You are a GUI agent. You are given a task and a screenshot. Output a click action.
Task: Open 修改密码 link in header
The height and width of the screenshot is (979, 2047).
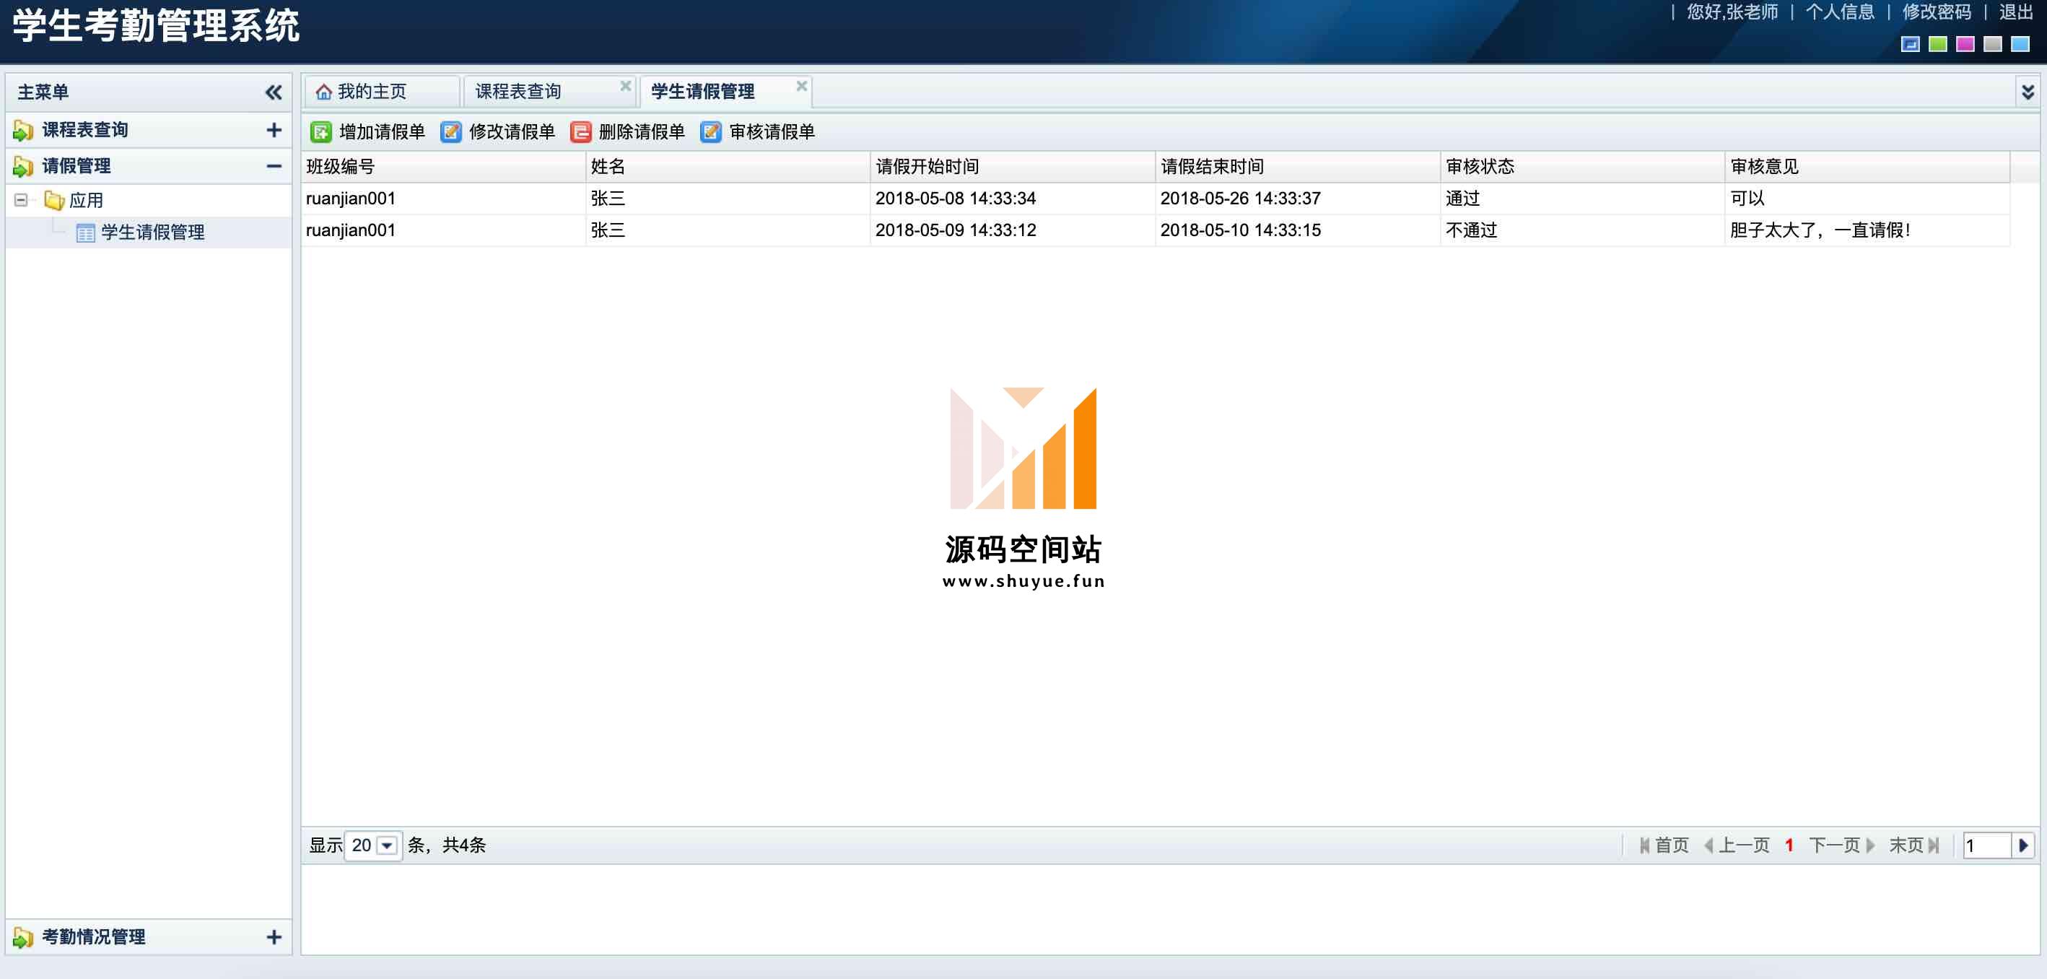click(1937, 12)
